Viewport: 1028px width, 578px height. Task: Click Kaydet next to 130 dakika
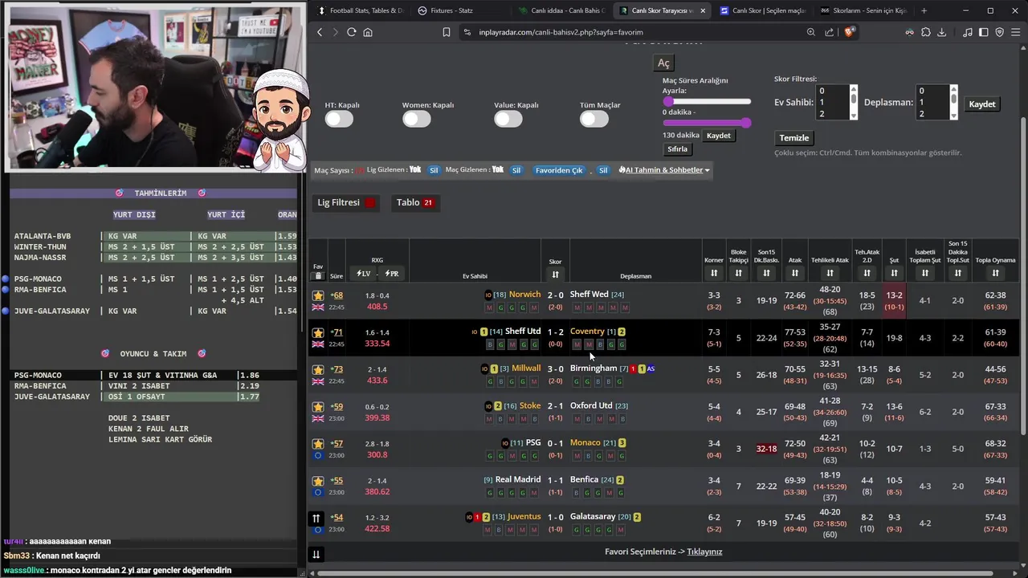point(718,136)
